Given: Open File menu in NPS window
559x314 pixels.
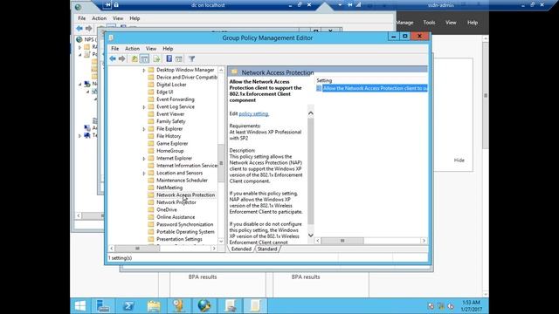Looking at the screenshot, I should (x=81, y=18).
